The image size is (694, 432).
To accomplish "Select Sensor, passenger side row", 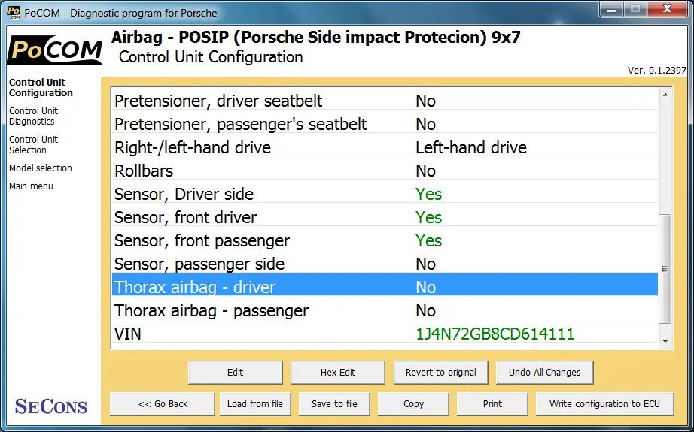I will click(385, 264).
